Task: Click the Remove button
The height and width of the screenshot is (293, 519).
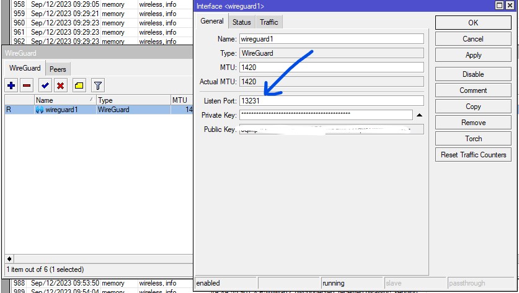Action: [x=473, y=123]
